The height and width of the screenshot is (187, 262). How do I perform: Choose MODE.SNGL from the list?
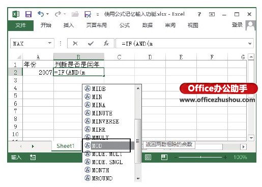point(108,162)
